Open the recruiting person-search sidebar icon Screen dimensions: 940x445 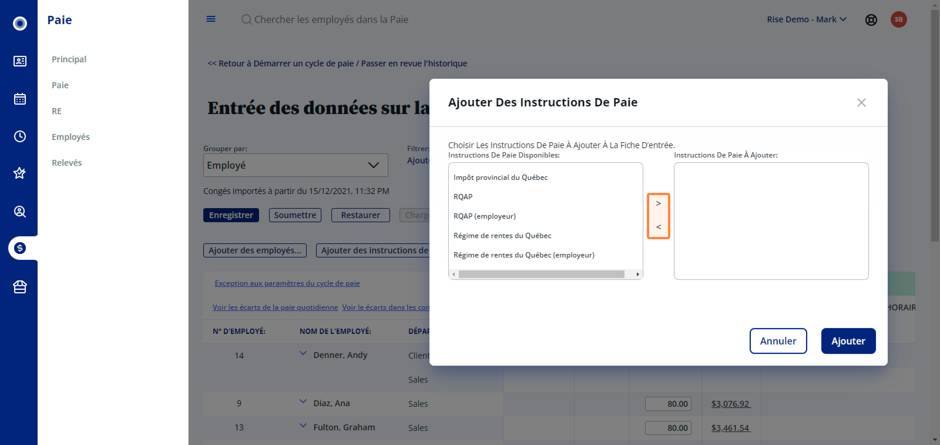tap(20, 211)
